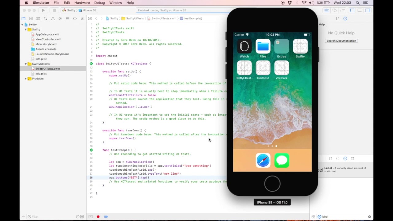Image resolution: width=393 pixels, height=221 pixels.
Task: Select Main.storyboard in navigator
Action: click(x=46, y=44)
